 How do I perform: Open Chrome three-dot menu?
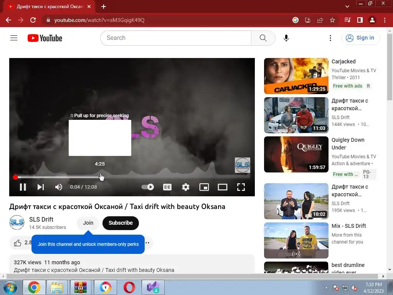(385, 20)
